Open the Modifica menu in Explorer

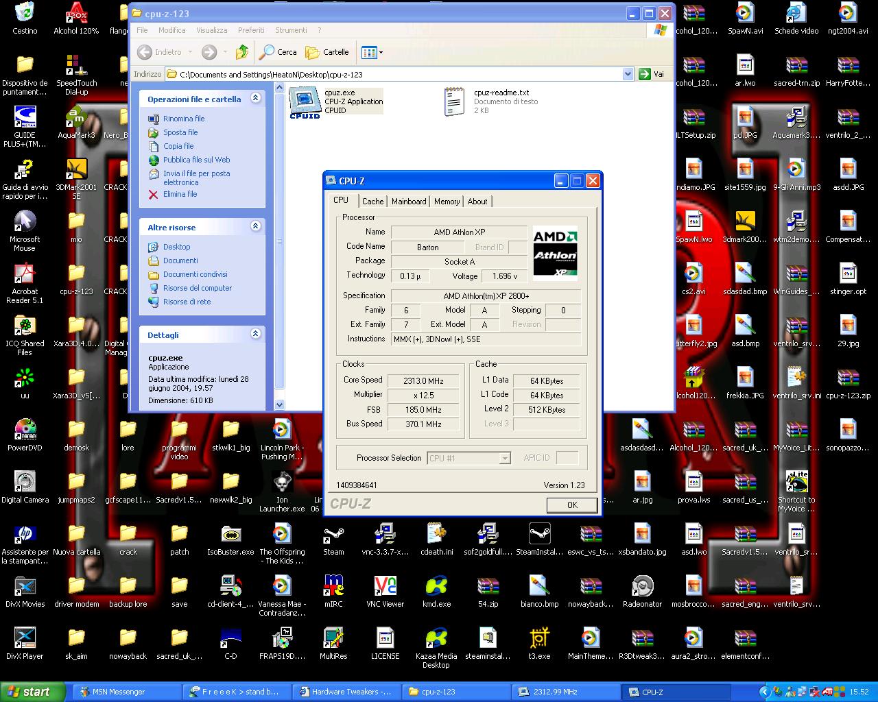171,30
